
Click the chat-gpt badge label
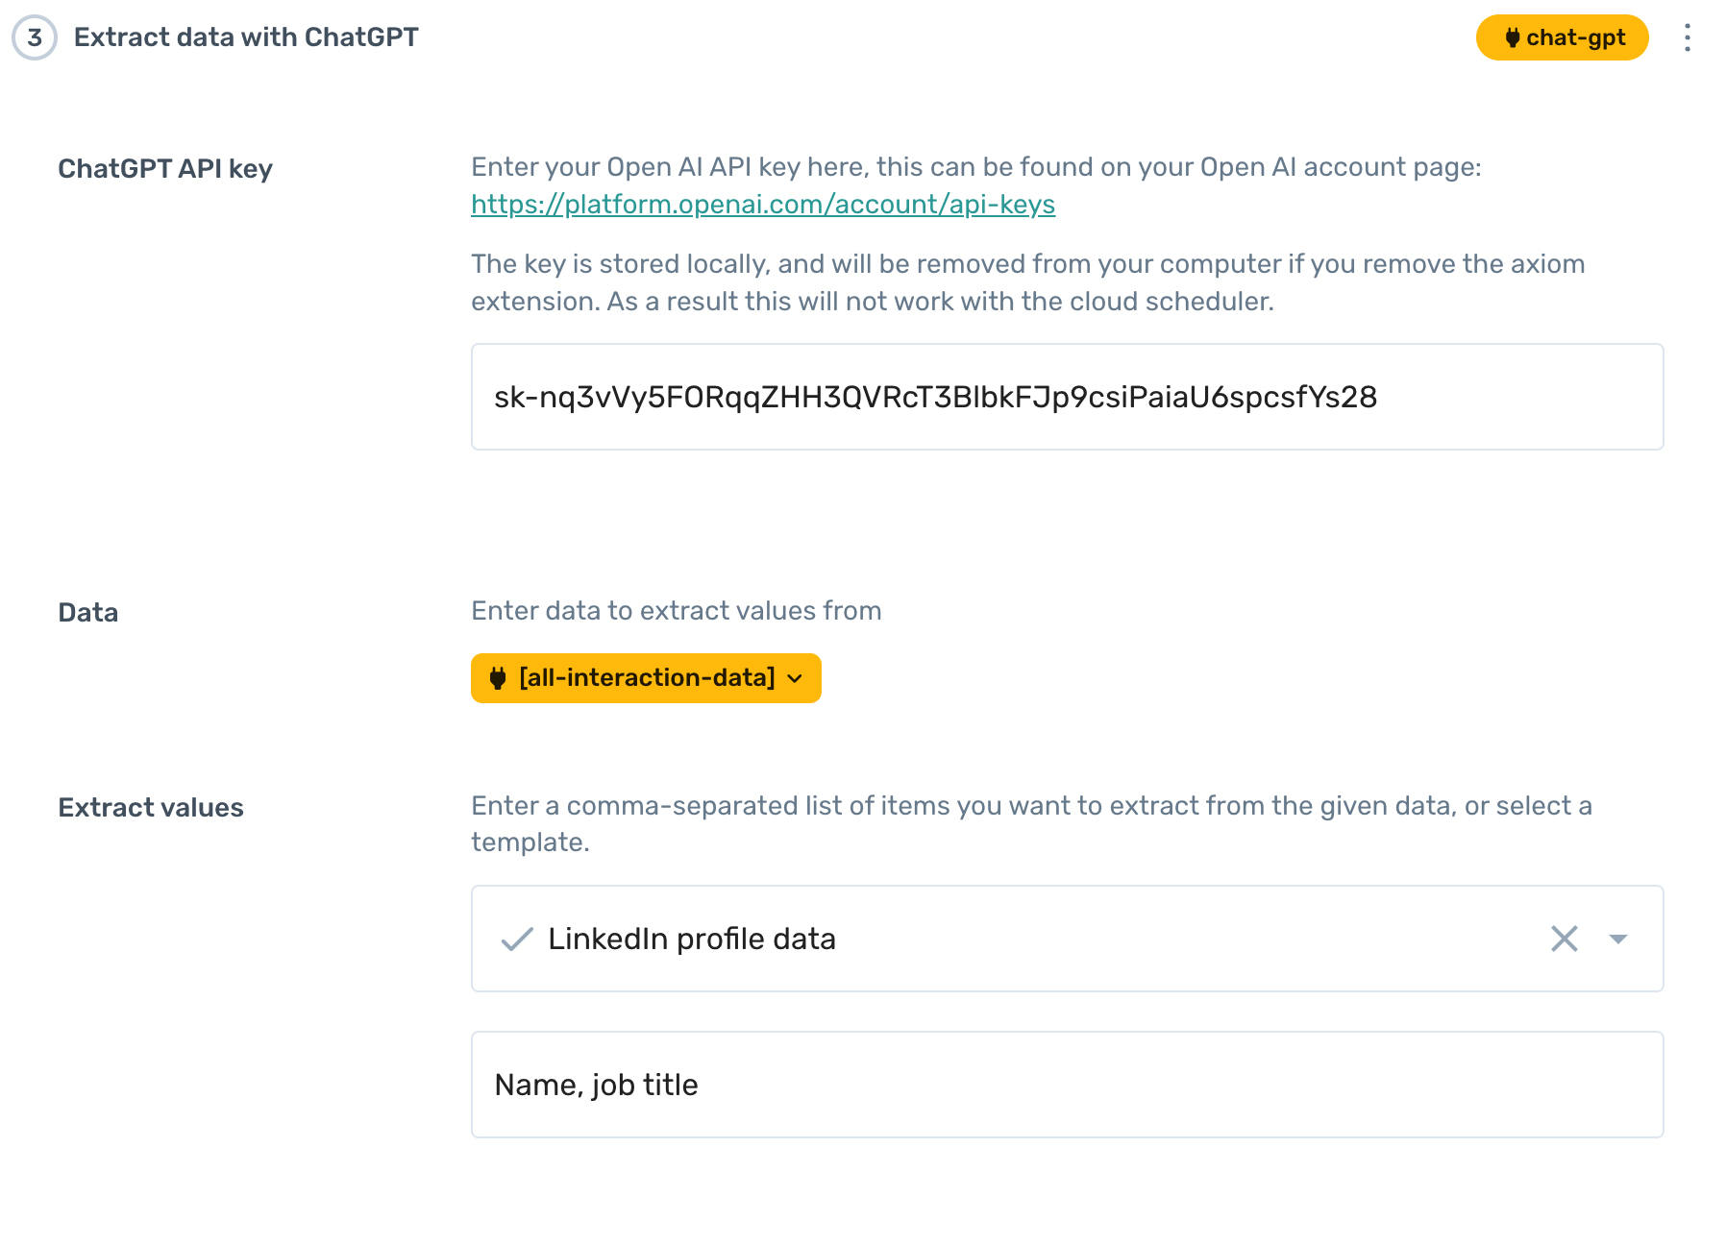pyautogui.click(x=1575, y=38)
